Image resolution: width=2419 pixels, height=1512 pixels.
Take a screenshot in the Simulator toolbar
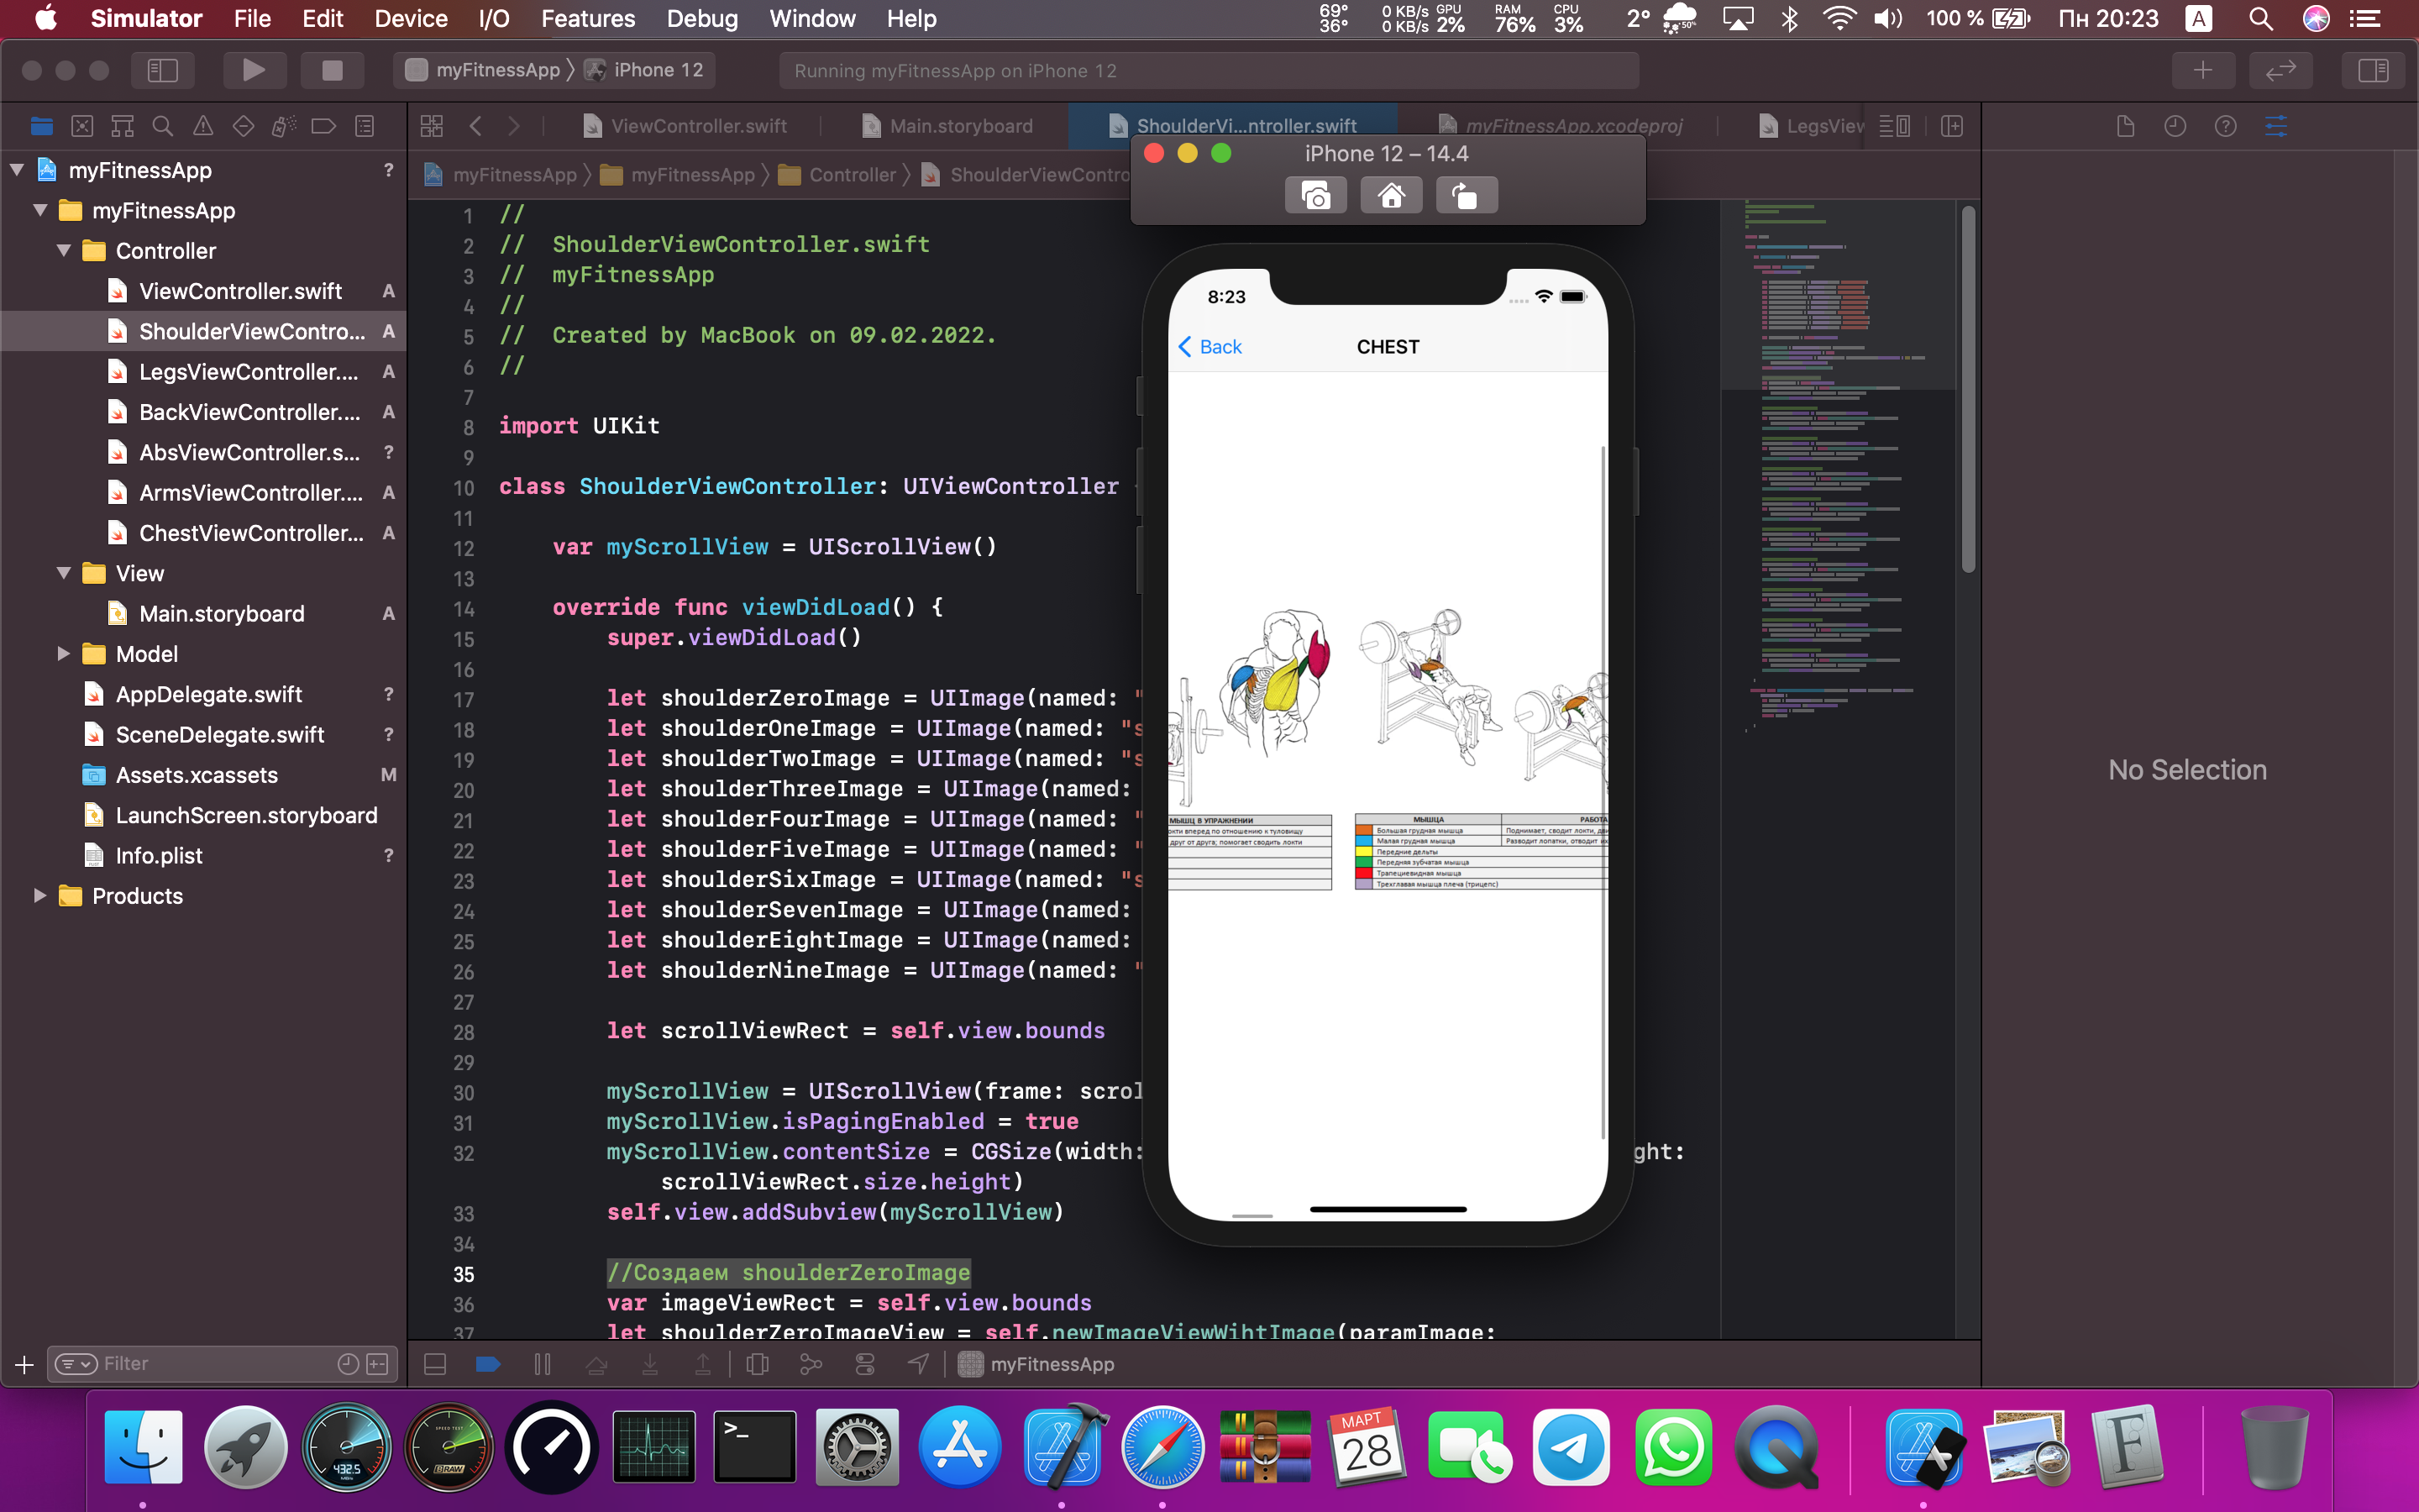[x=1315, y=194]
